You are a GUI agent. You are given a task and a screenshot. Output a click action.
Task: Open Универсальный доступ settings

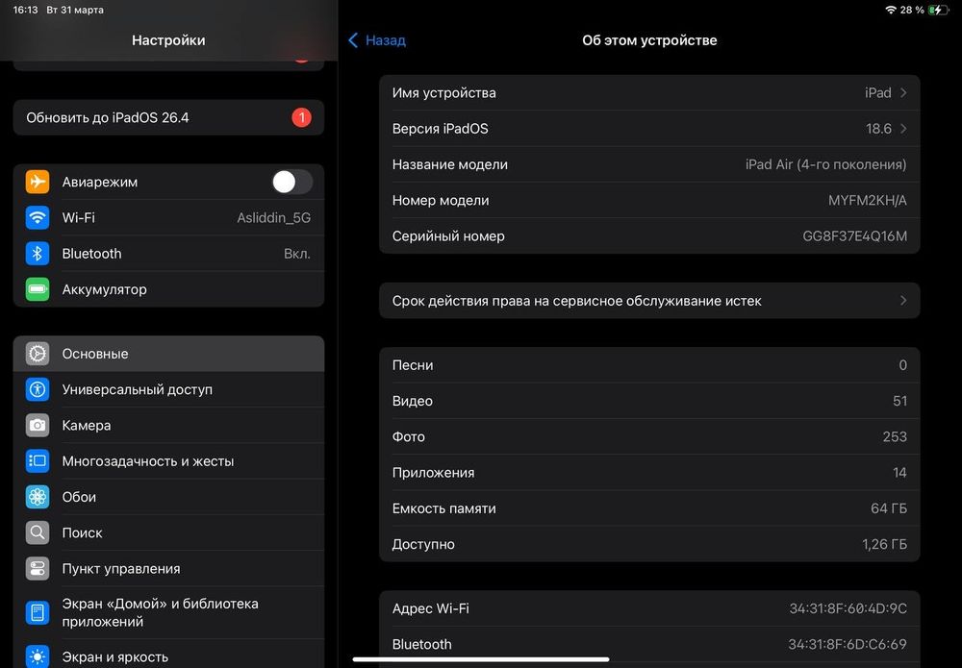click(168, 389)
